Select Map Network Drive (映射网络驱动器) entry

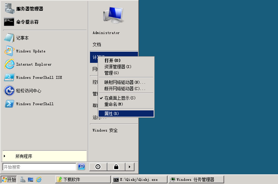[125, 82]
